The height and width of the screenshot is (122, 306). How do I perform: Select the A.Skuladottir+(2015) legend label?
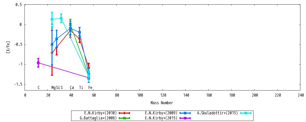click(x=218, y=113)
